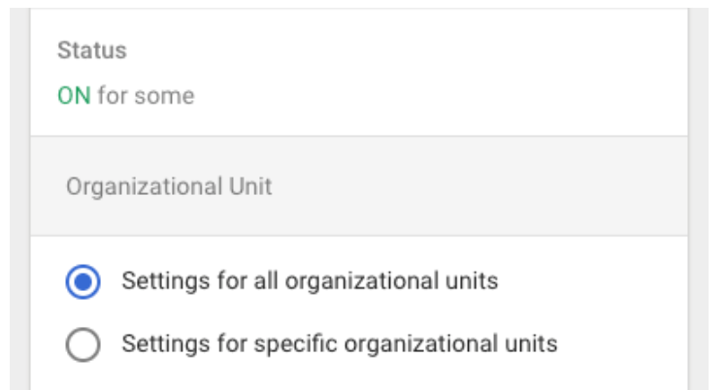Click the blue filled radio dot

coord(83,281)
